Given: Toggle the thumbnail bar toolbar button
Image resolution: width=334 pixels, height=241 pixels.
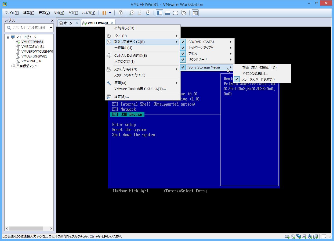Looking at the screenshot, I should click(x=168, y=13).
